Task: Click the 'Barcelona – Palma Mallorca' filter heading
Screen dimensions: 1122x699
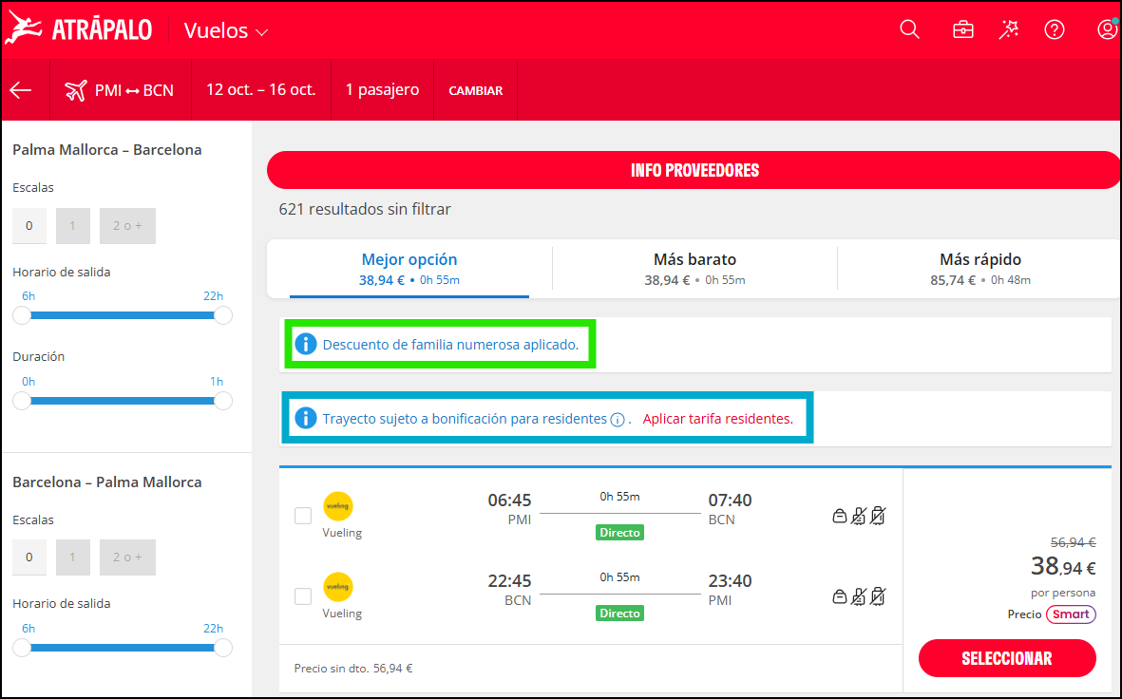Action: [x=107, y=482]
